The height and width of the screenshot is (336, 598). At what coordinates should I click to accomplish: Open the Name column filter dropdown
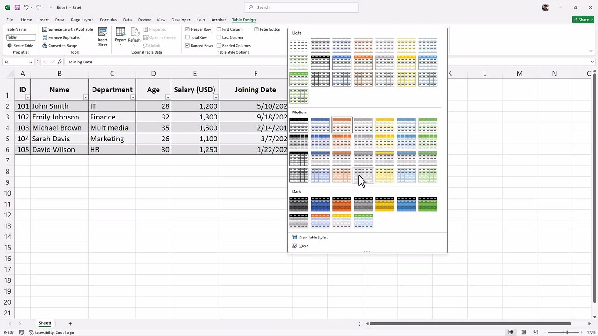85,97
